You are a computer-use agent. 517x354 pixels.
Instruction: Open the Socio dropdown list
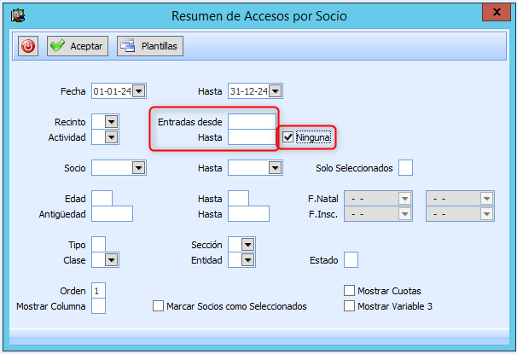coord(138,168)
